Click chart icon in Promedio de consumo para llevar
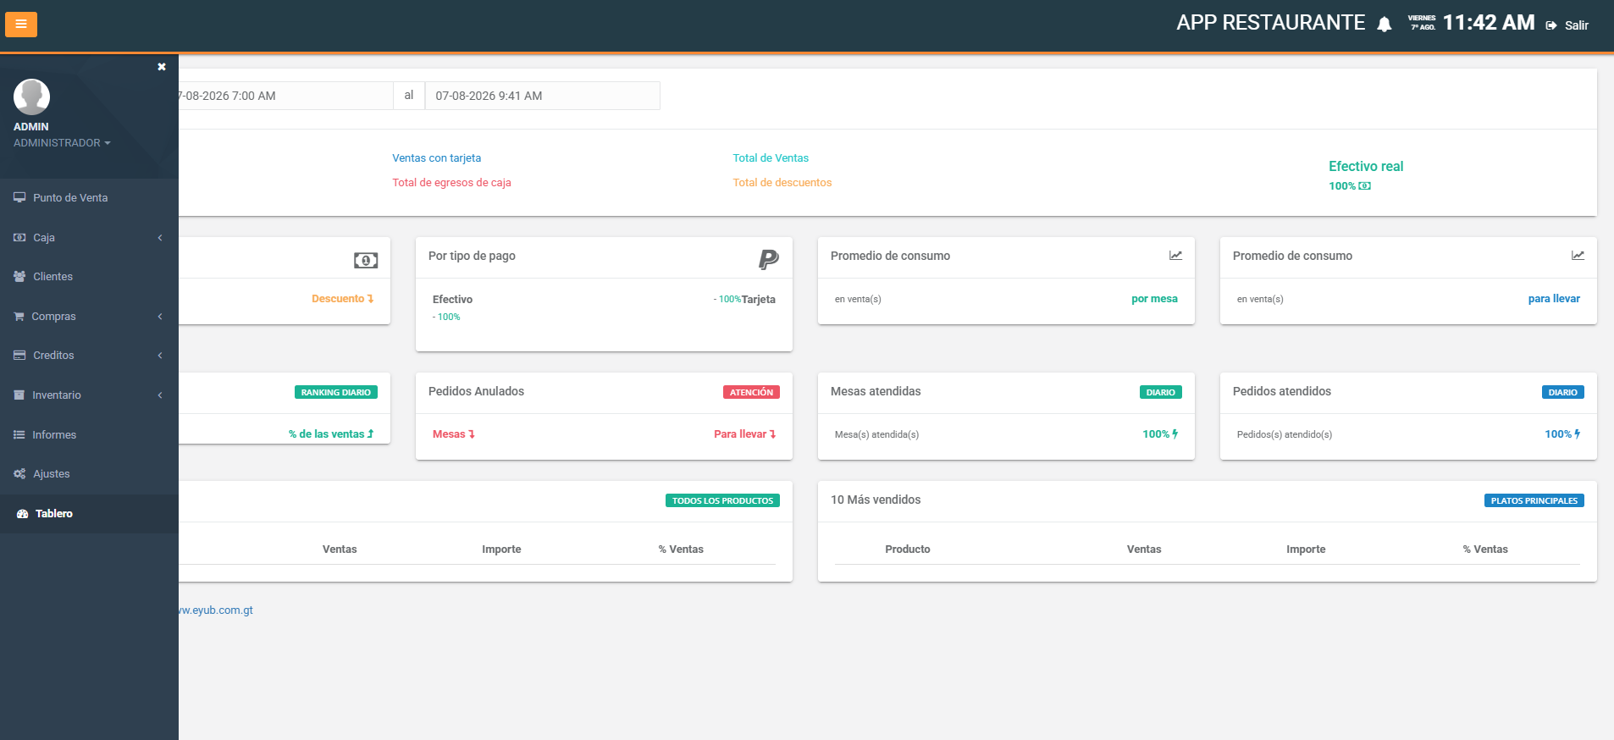 [1578, 256]
